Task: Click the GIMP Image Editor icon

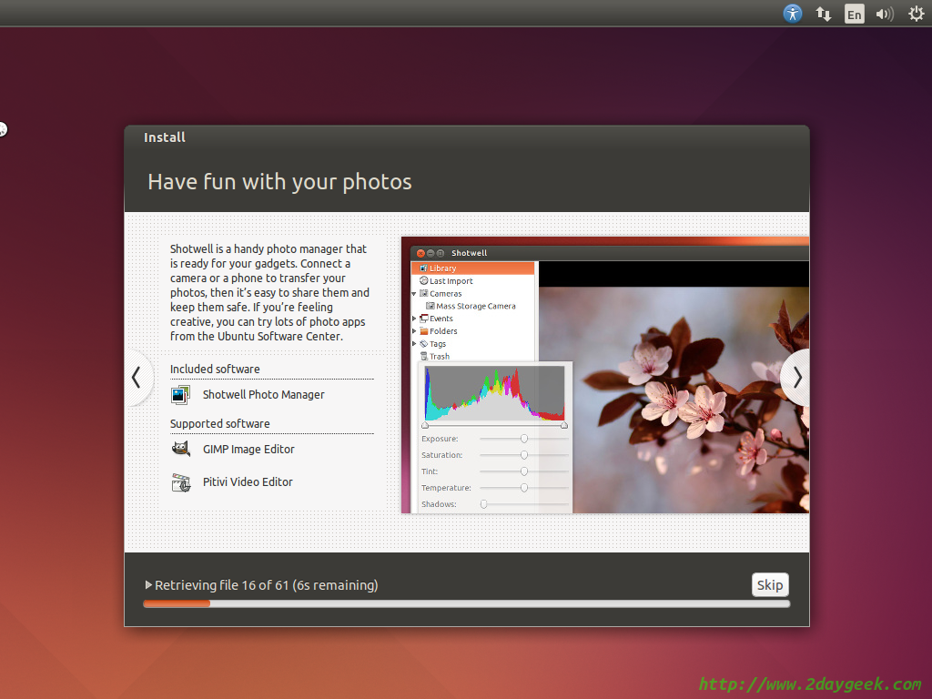Action: (180, 450)
